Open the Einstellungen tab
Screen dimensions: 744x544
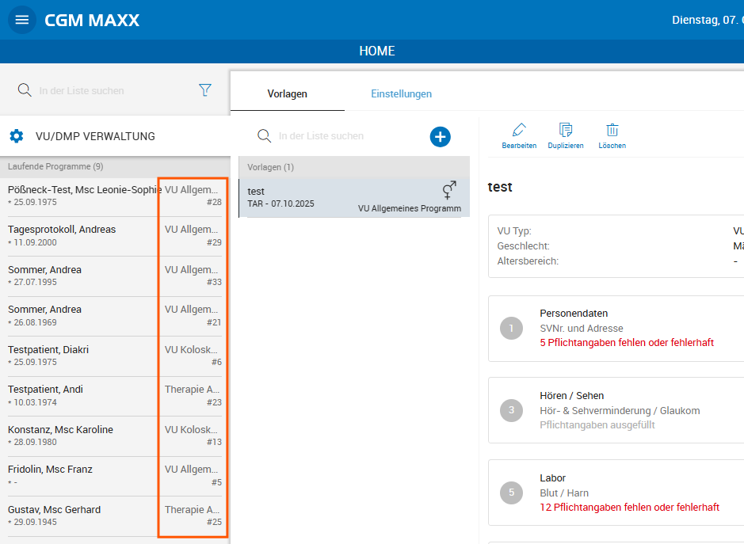click(x=401, y=93)
